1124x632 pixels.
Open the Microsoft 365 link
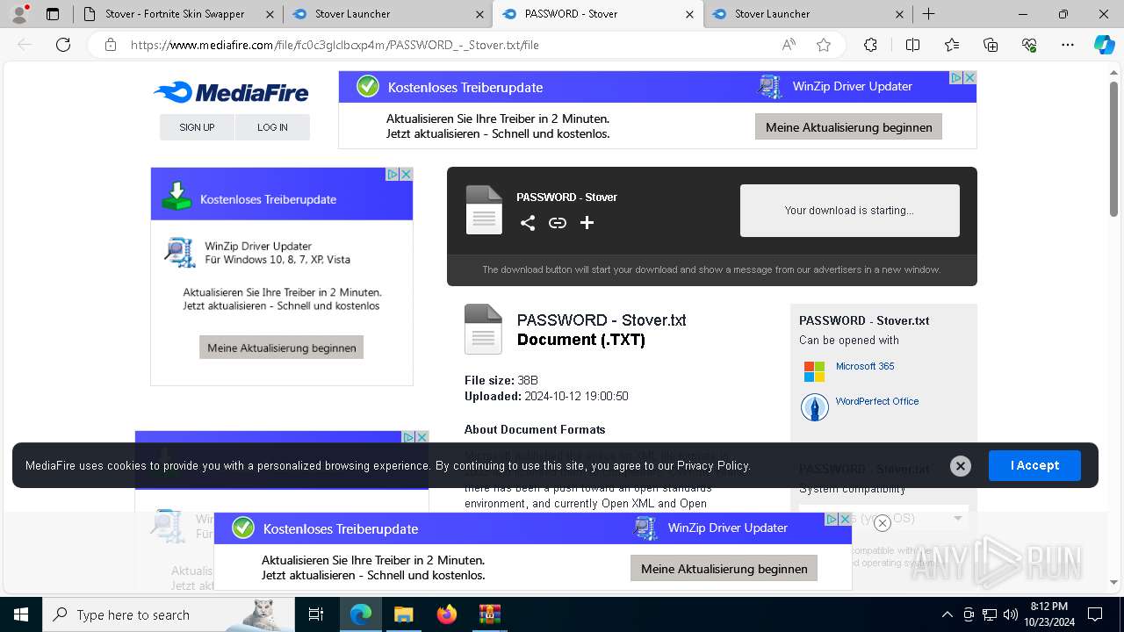865,366
